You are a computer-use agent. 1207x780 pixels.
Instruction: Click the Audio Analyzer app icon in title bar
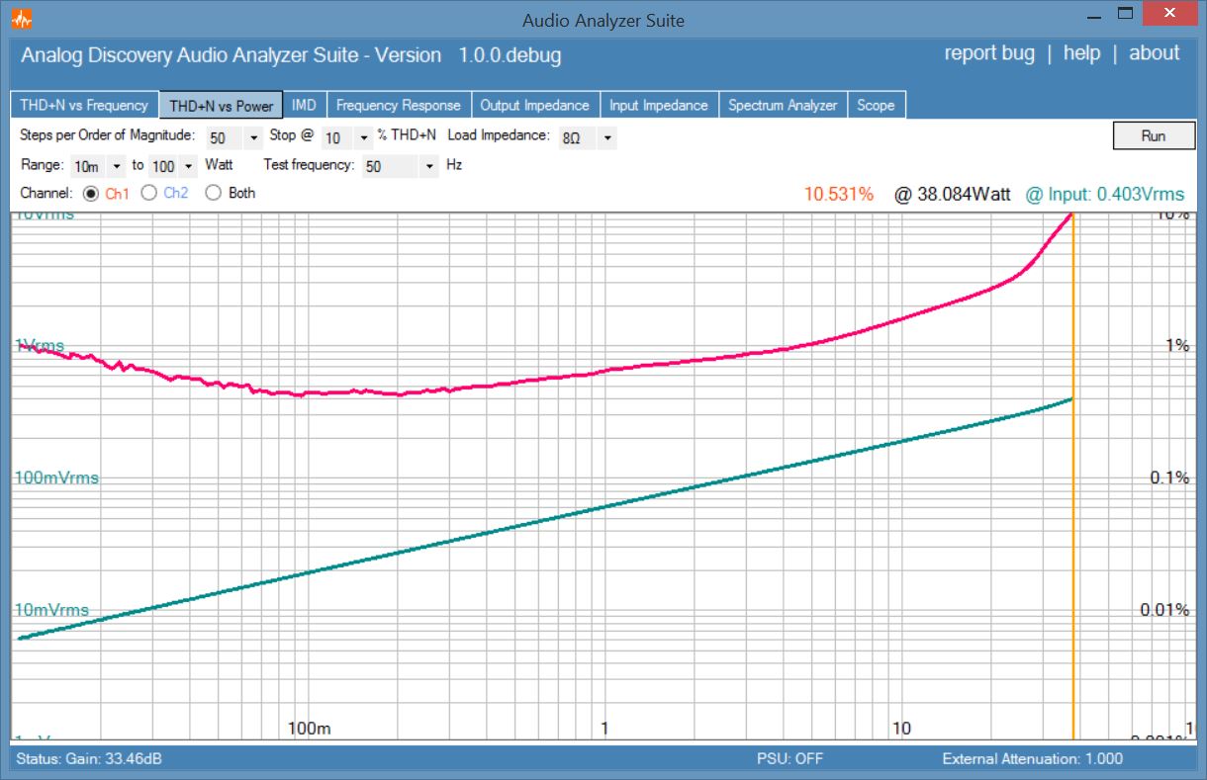(x=23, y=19)
